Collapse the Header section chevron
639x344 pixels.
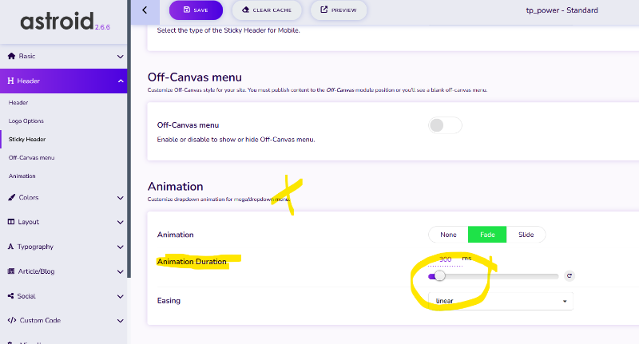121,81
